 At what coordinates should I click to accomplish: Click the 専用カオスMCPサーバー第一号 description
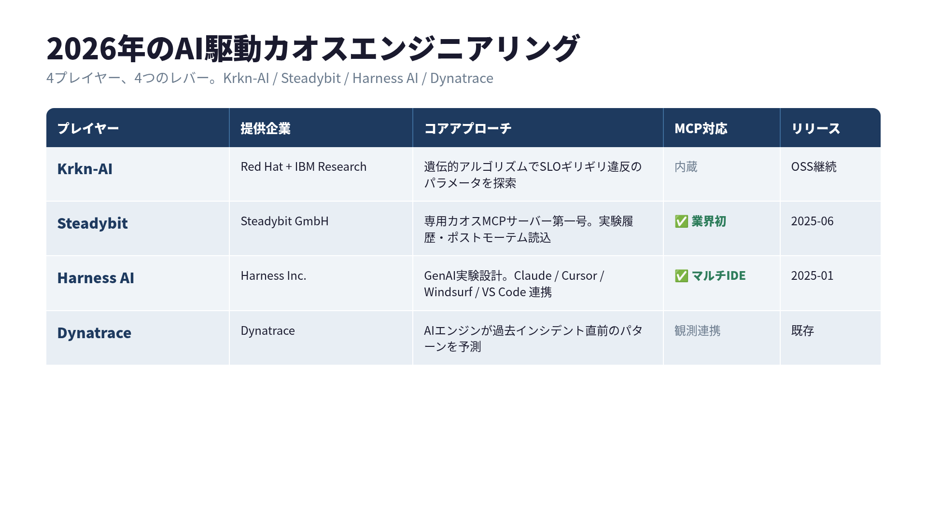[x=529, y=229]
